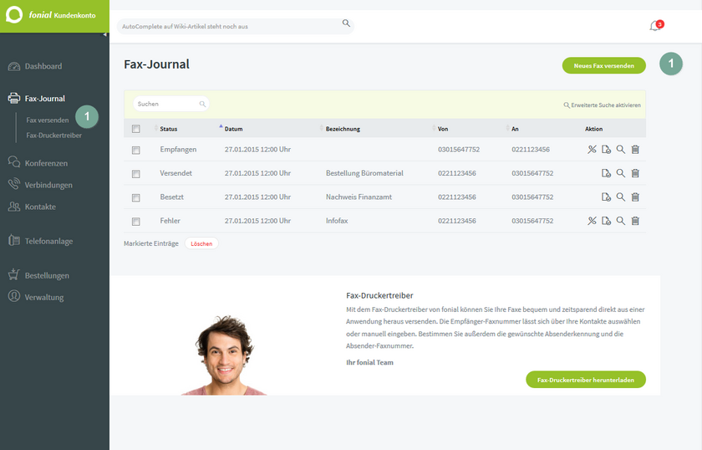
Task: Click the document icon in Infofax row
Action: pyautogui.click(x=606, y=221)
